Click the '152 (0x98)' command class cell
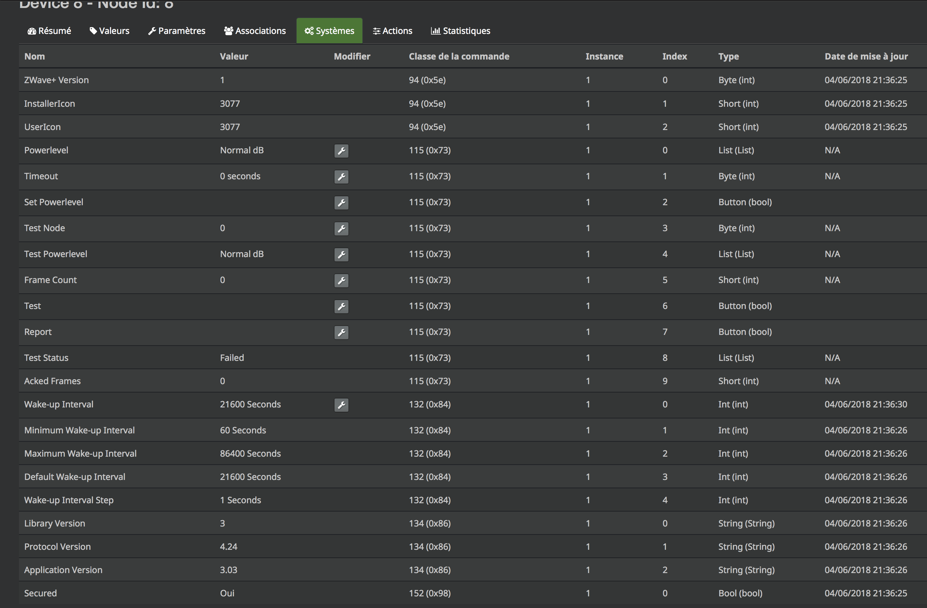 (430, 593)
